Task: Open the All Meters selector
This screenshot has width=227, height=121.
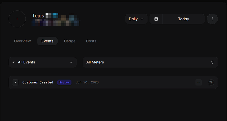Action: [x=150, y=62]
